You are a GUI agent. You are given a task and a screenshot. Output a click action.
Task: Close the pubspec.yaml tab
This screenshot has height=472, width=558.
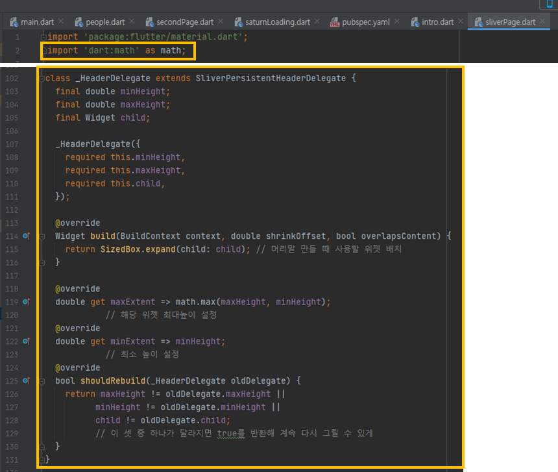coord(397,21)
